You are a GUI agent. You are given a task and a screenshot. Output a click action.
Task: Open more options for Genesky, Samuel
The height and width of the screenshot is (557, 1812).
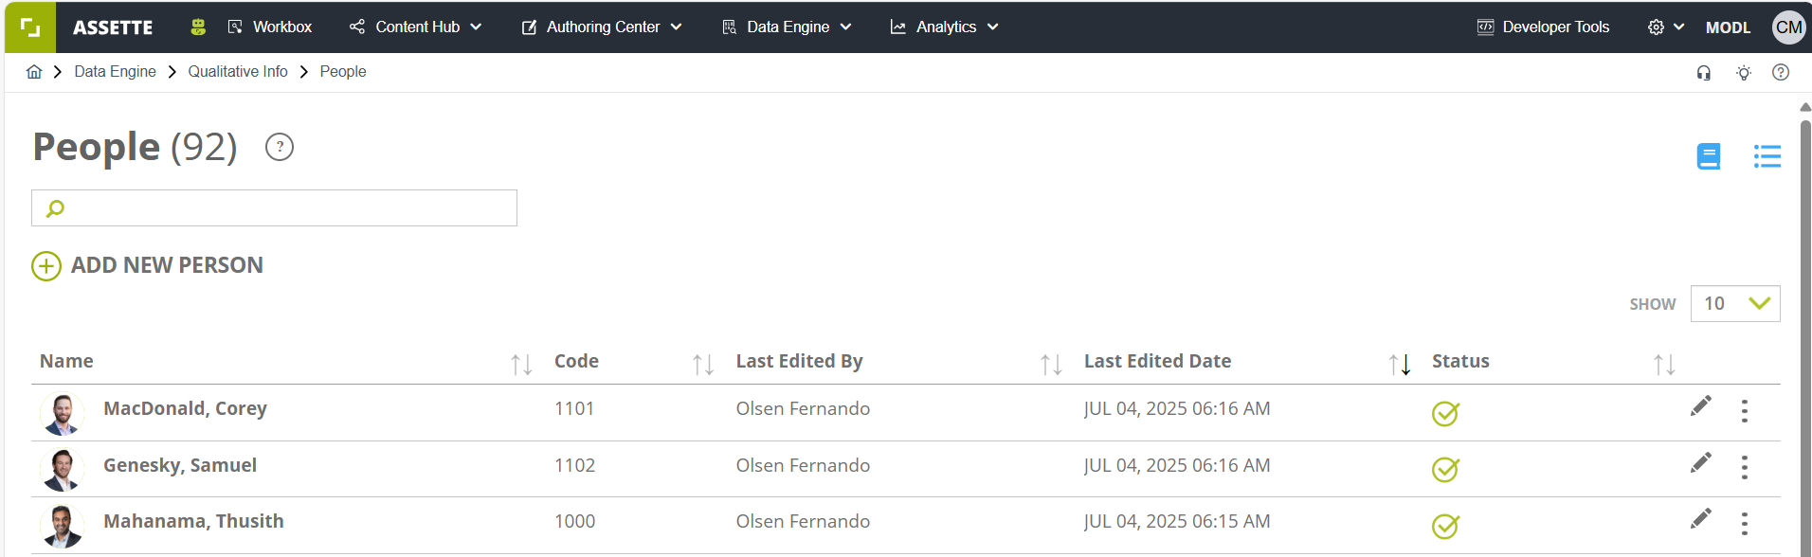point(1745,467)
